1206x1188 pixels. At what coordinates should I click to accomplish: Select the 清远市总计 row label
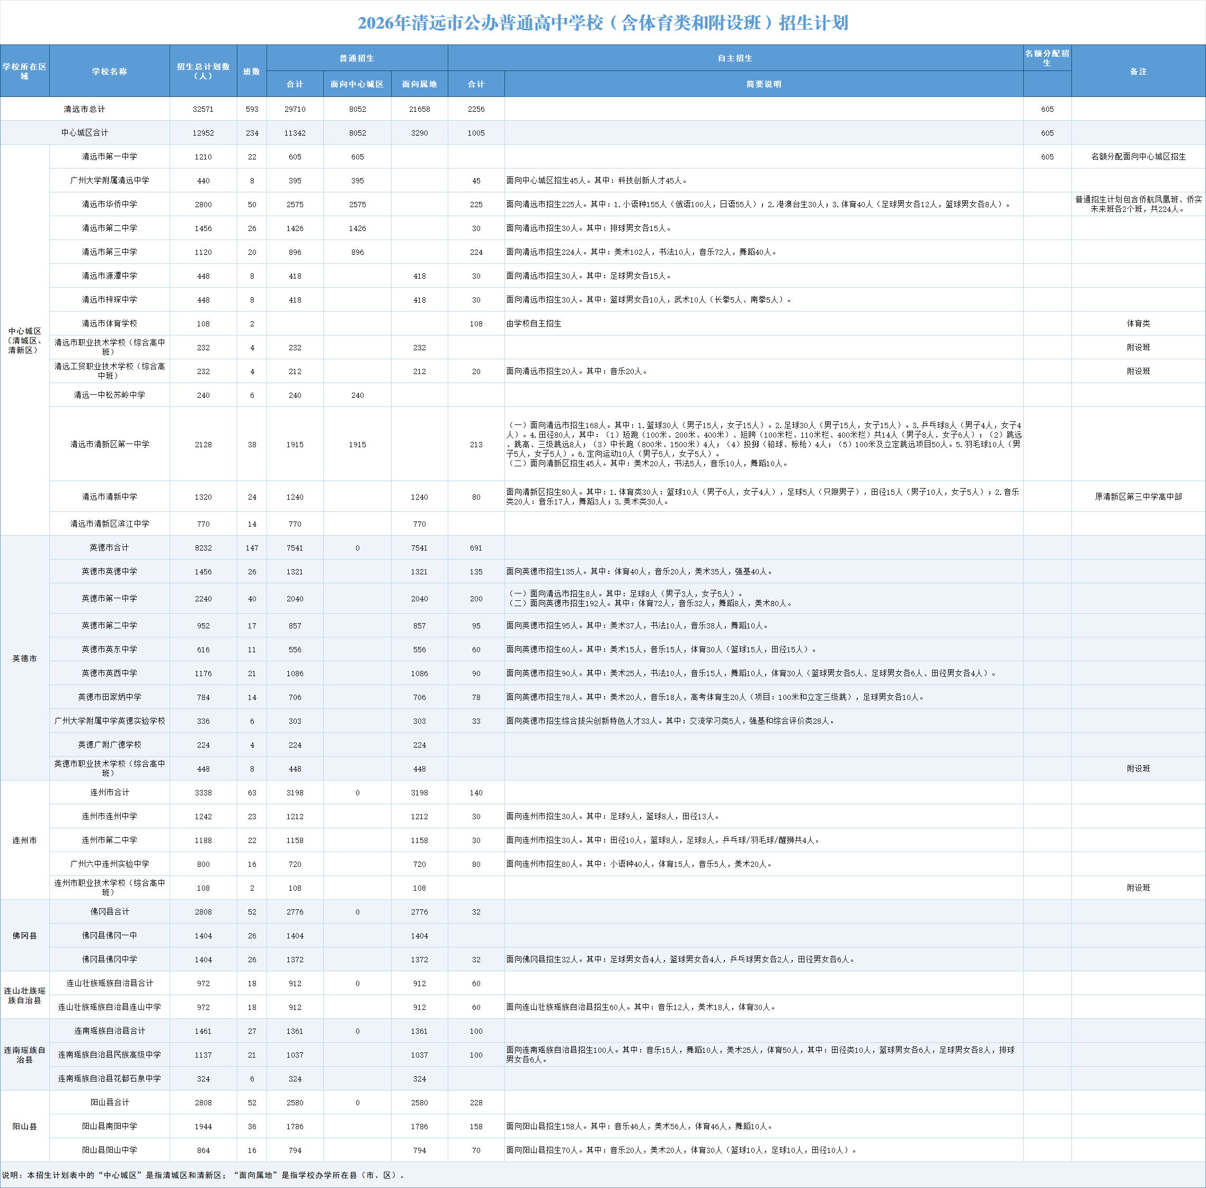point(84,109)
